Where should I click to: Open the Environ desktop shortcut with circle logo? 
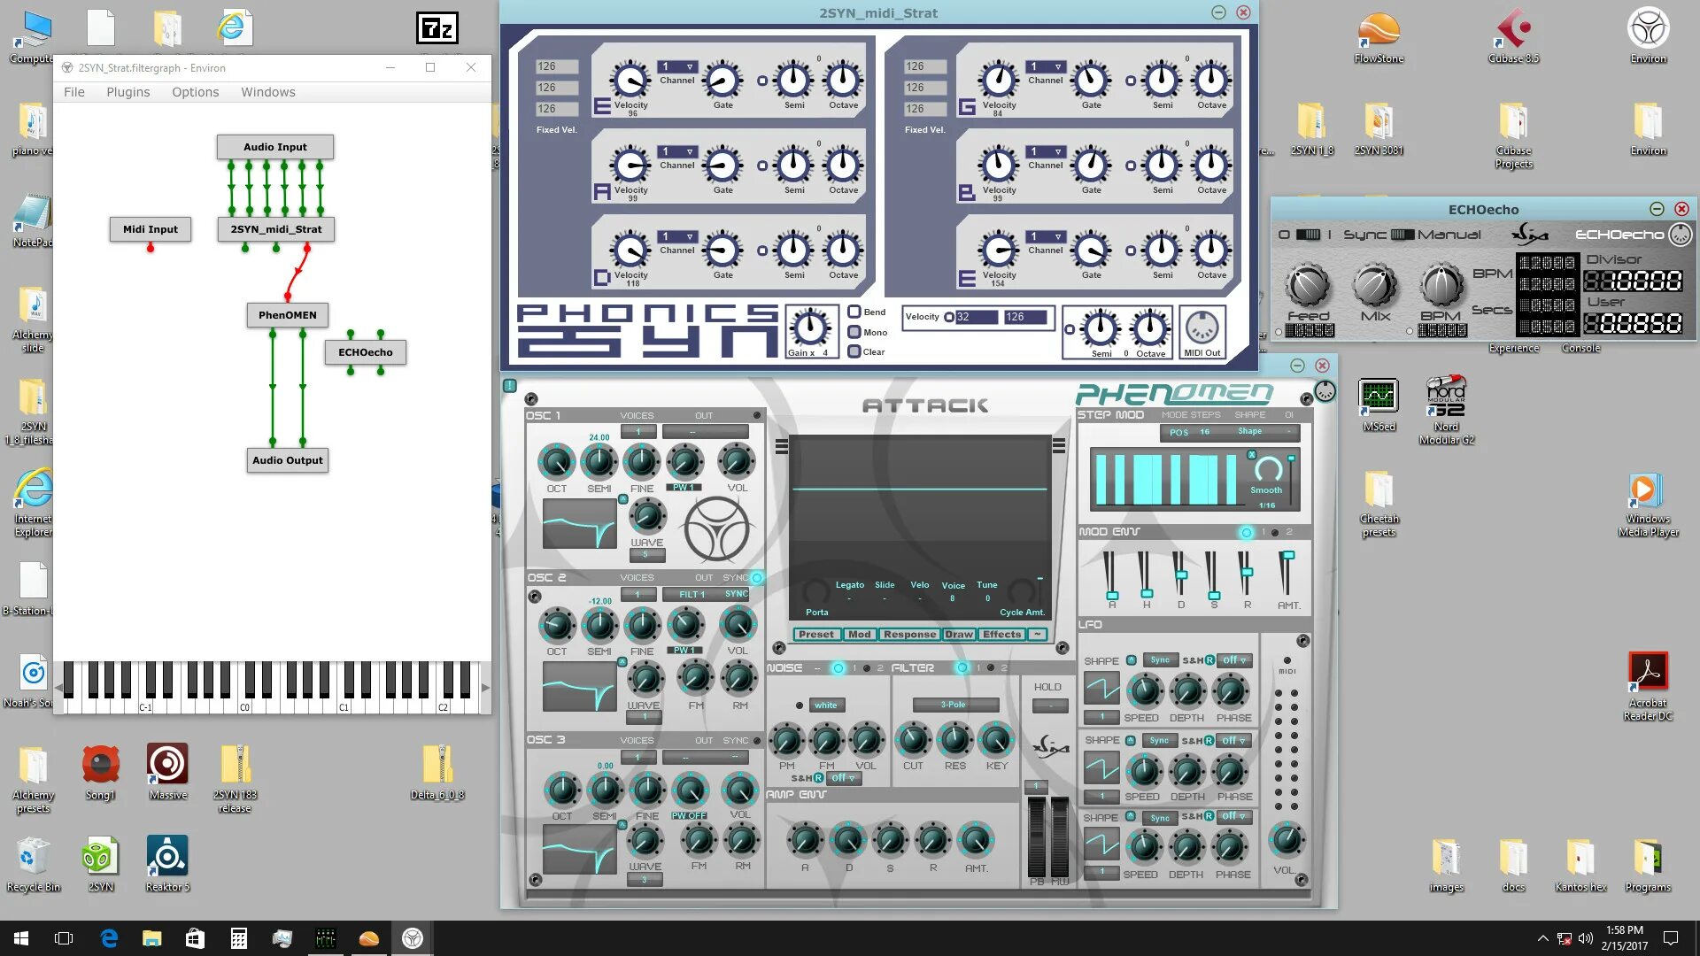point(1648,37)
